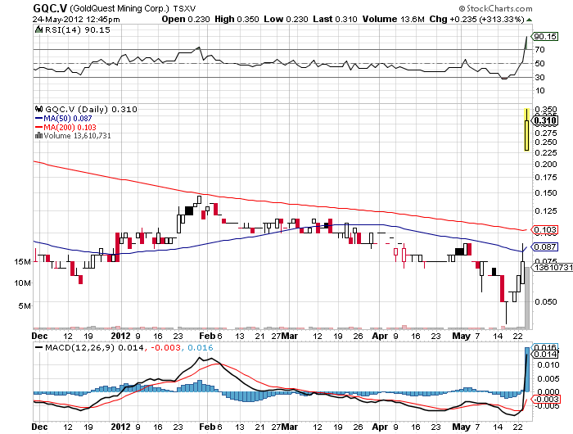The height and width of the screenshot is (434, 573).
Task: Click the 70 level on the RSI axis
Action: [539, 50]
